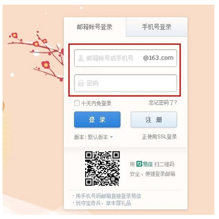Click the 注册 button

point(154,119)
